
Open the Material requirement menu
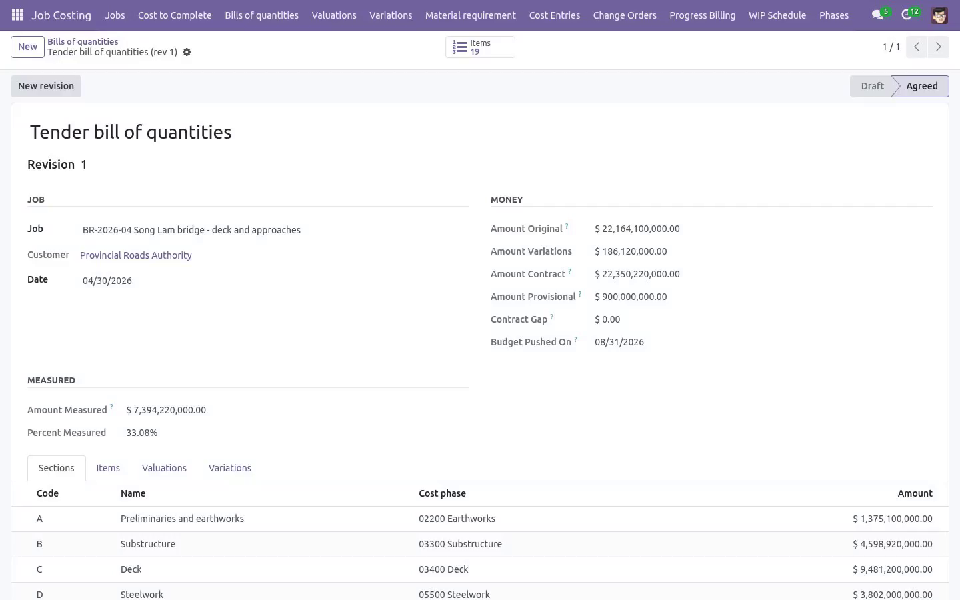pos(471,15)
